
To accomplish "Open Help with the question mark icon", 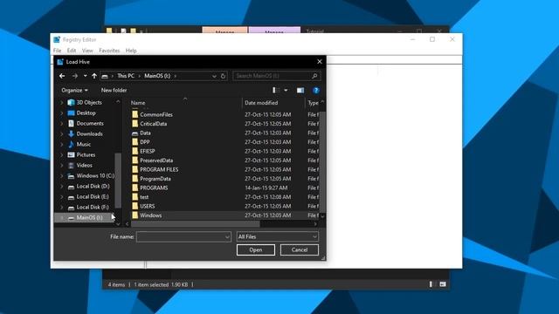I will coord(316,91).
